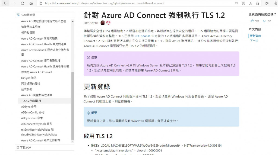Open ADSyncConfig 參考 in sidebar
The width and height of the screenshot is (278, 155).
(33, 112)
